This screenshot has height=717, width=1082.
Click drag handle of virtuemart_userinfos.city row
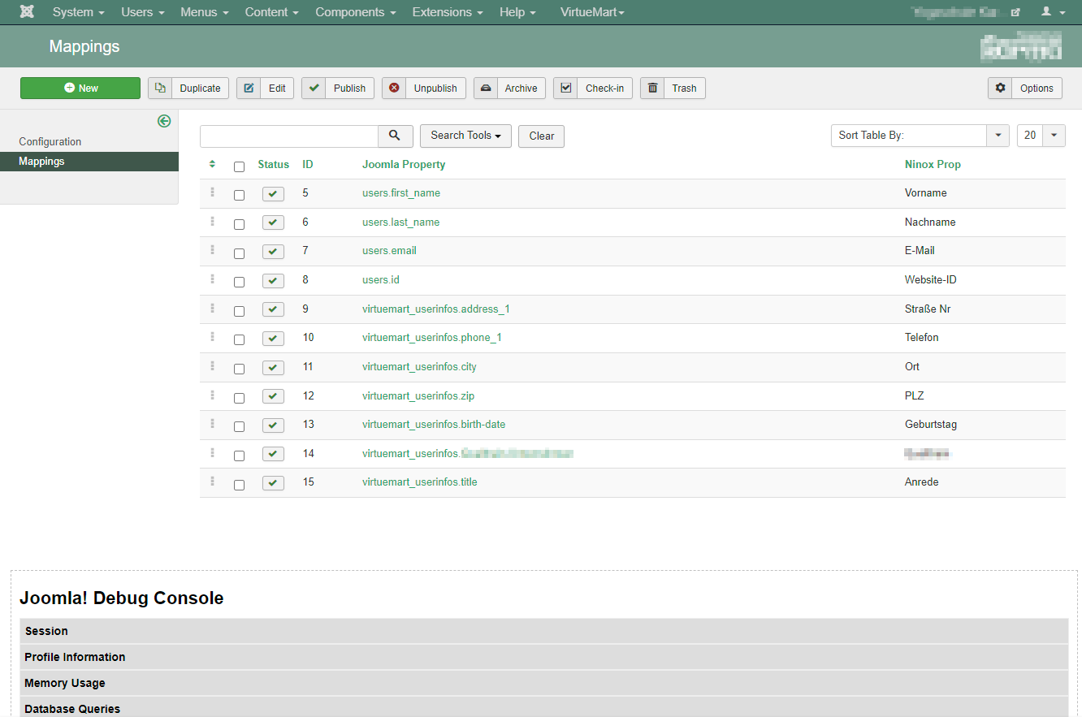[212, 366]
